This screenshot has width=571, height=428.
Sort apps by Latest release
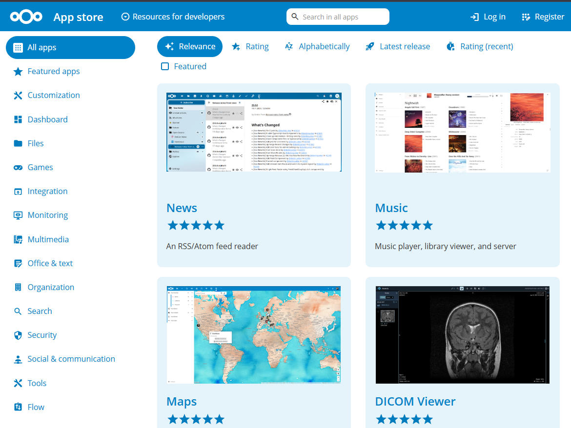click(398, 46)
